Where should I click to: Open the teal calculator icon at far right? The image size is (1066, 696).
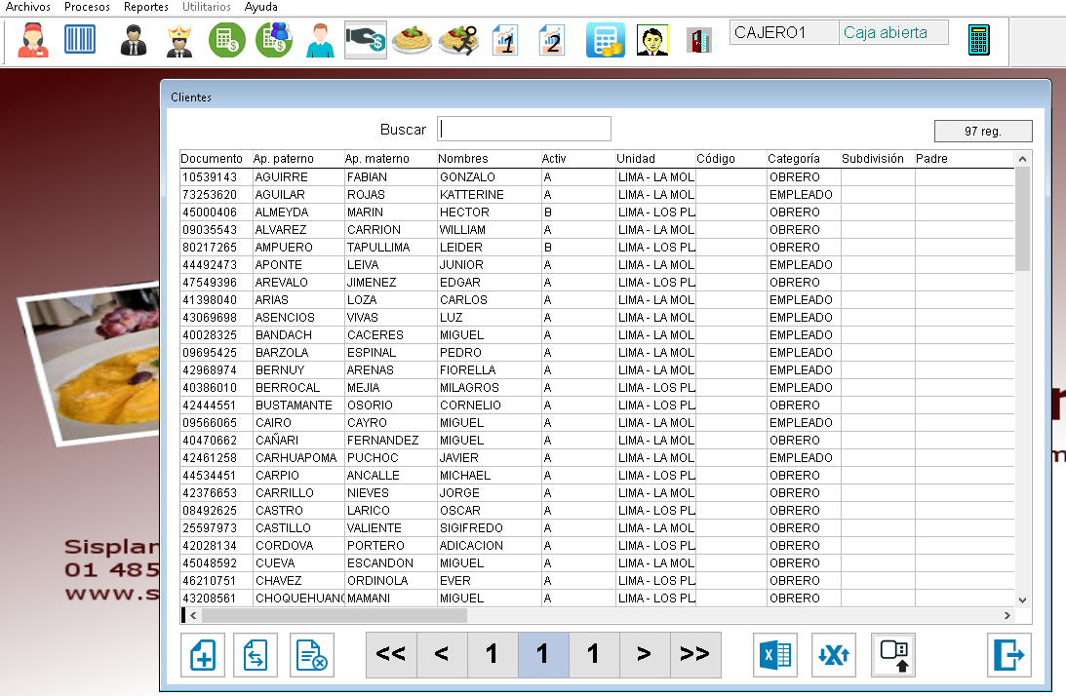point(978,40)
